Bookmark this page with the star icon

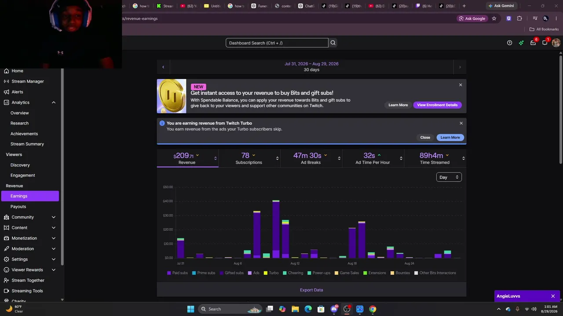click(494, 18)
